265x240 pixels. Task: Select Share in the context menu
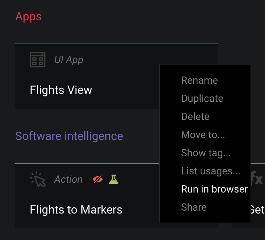194,207
